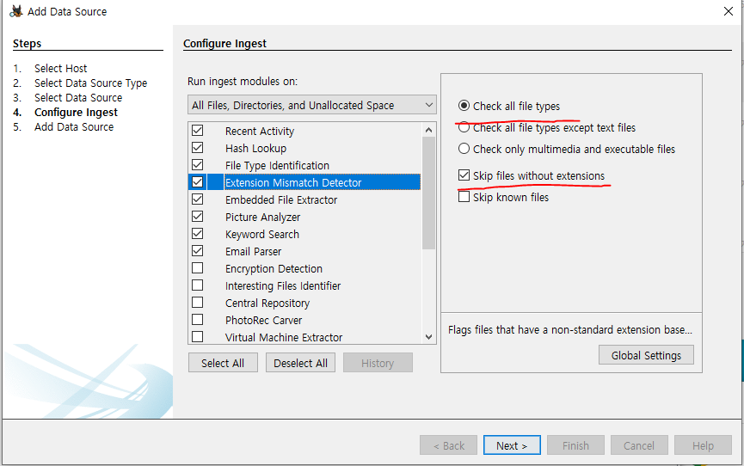This screenshot has height=466, width=744.
Task: Select Hash Lookup module name
Action: 255,148
